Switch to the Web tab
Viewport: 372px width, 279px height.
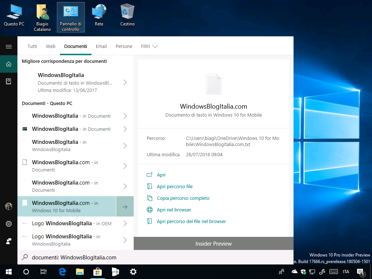[x=50, y=46]
